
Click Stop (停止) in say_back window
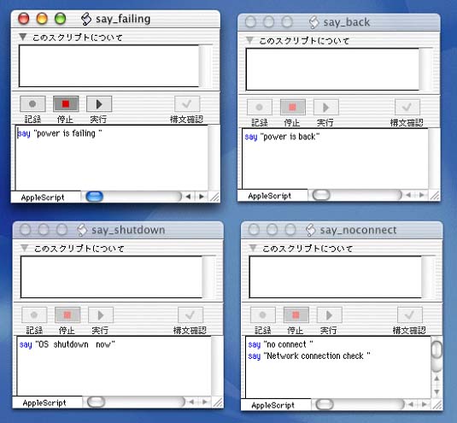coord(293,107)
